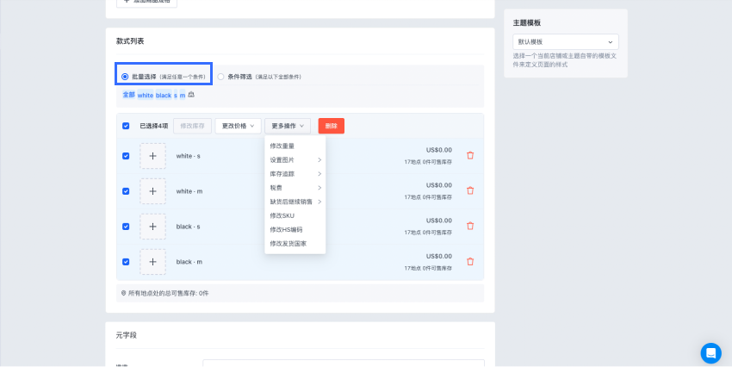Screen dimensions: 732x367
Task: Toggle the select-all checkbox beside 已选择4项
Action: pyautogui.click(x=126, y=126)
